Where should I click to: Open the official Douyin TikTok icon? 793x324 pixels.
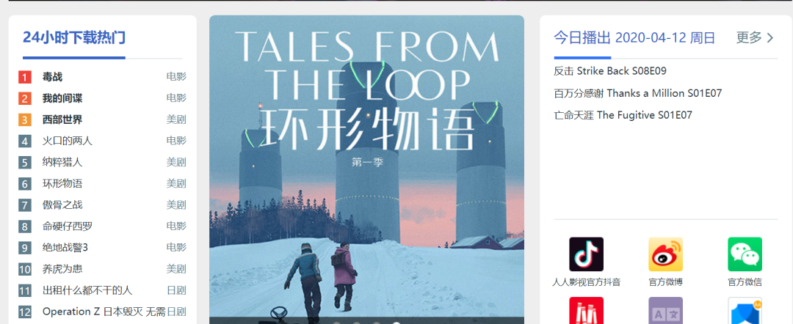(586, 254)
